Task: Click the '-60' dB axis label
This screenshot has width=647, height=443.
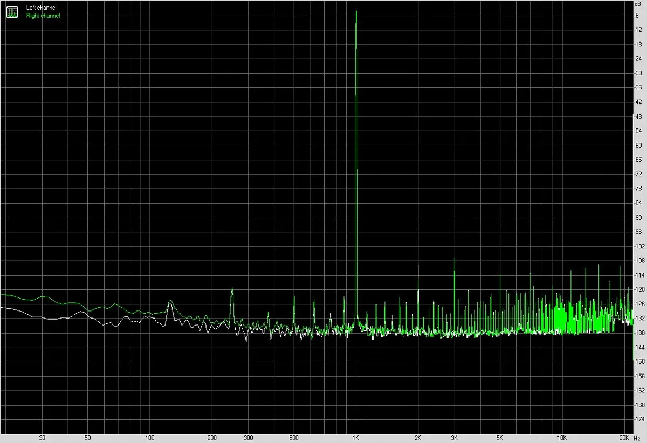Action: pos(638,145)
